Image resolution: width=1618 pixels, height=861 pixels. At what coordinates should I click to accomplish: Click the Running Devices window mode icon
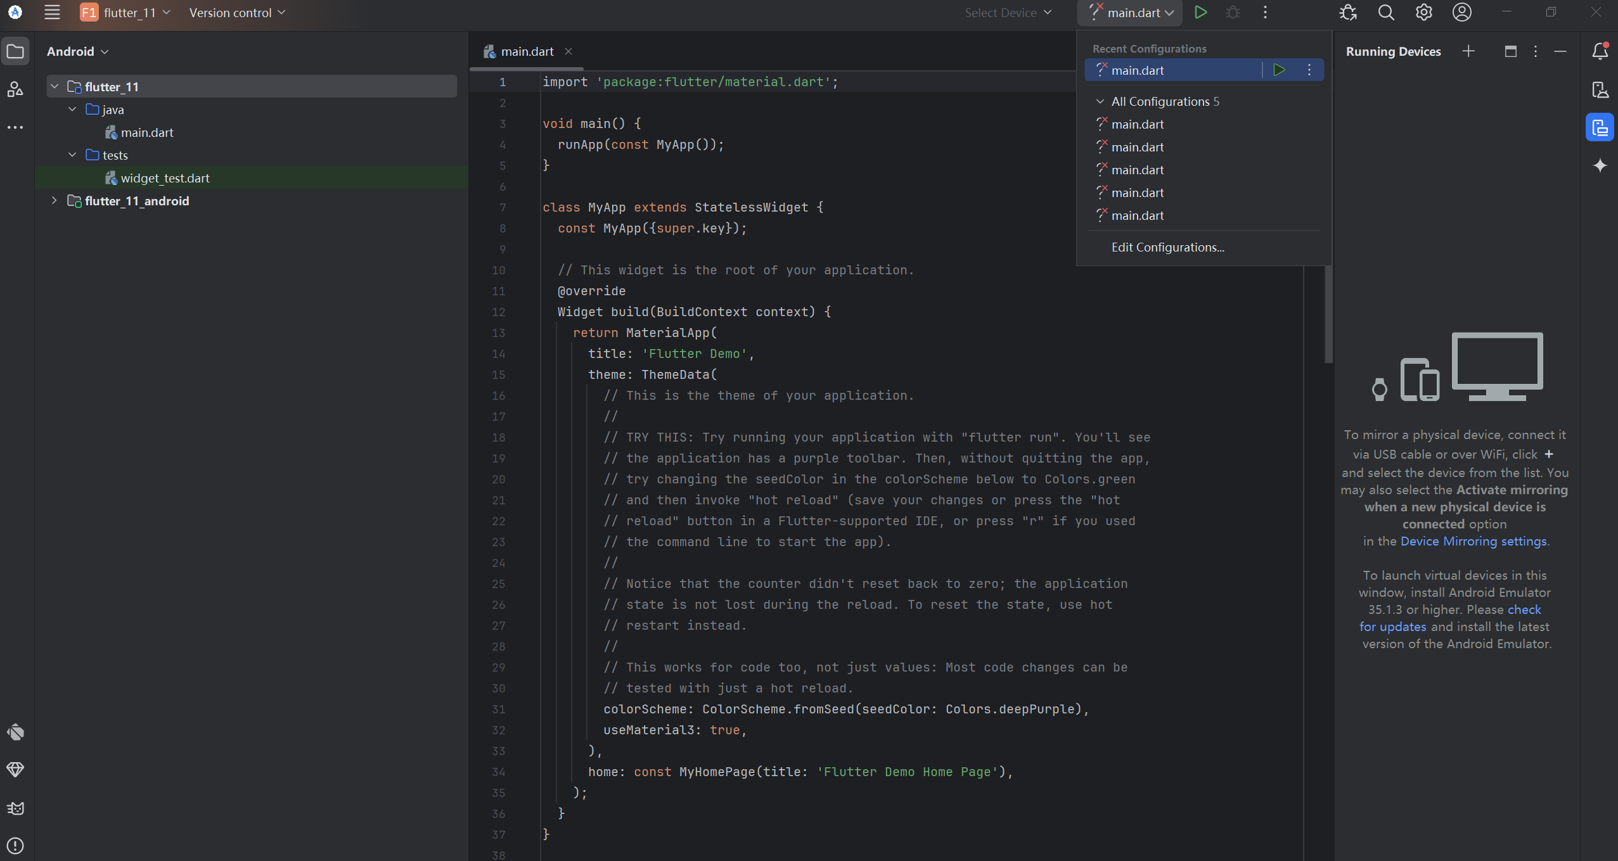click(x=1511, y=51)
